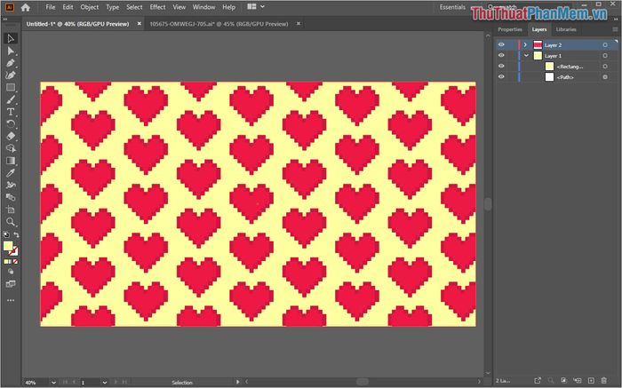Collapse Layer 1 contents
This screenshot has width=622, height=388.
526,55
